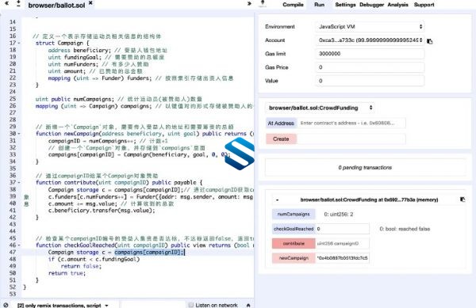Click 'struct Campaign {' on line 17
The height and width of the screenshot is (308, 476).
click(62, 43)
